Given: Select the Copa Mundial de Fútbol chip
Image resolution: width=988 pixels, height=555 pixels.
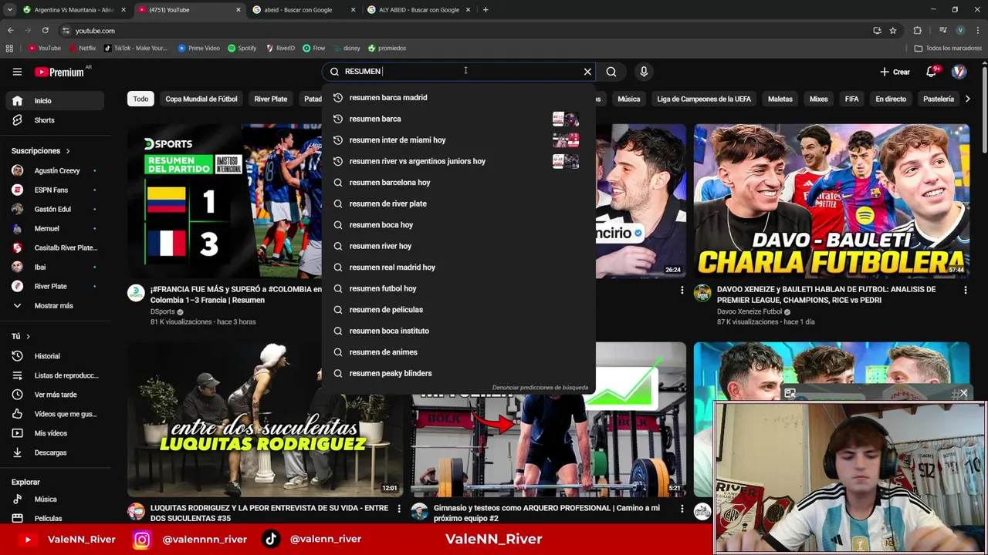Looking at the screenshot, I should click(x=201, y=99).
